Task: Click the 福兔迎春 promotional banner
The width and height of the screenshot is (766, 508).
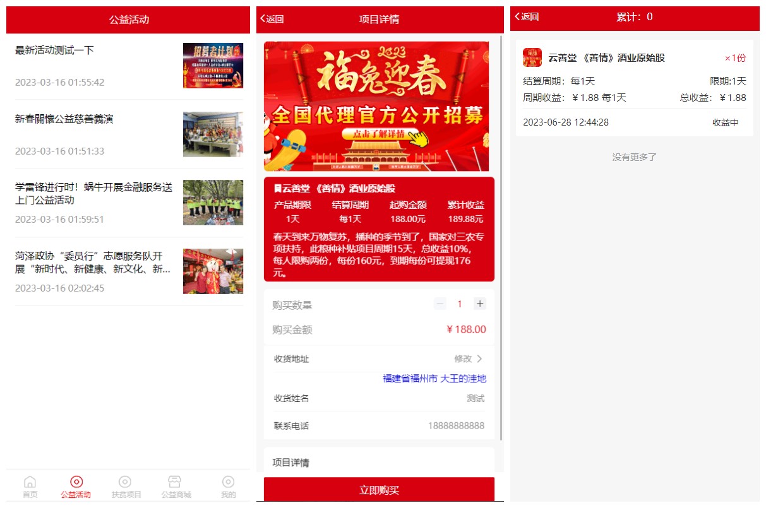Action: 376,106
